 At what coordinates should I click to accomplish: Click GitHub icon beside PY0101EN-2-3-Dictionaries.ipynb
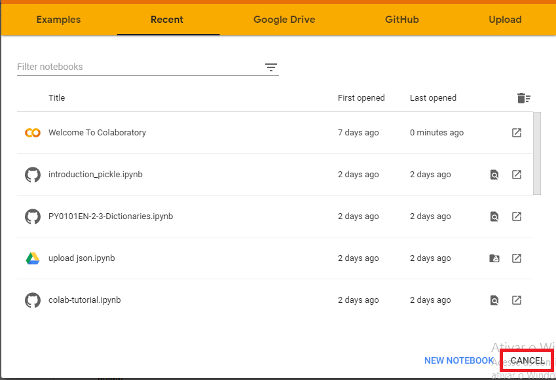pos(33,216)
